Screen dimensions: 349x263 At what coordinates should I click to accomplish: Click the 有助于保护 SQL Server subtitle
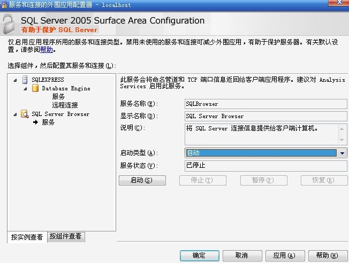click(59, 30)
